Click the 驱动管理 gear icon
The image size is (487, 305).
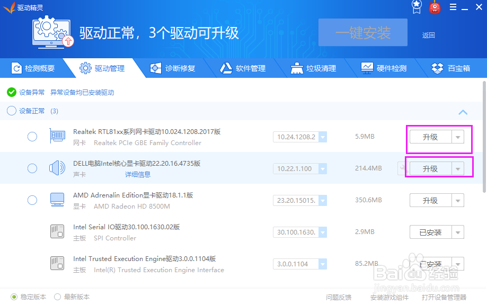pos(85,68)
